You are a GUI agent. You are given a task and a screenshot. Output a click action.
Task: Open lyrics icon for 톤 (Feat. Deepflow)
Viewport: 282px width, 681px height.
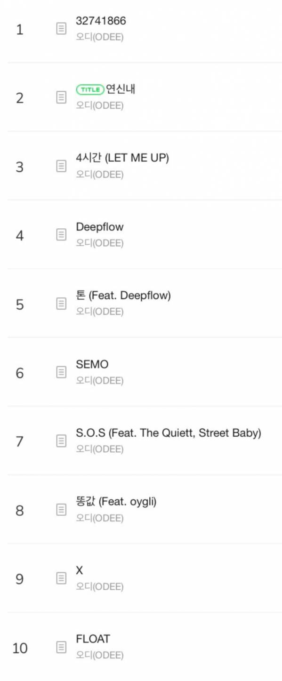(61, 304)
